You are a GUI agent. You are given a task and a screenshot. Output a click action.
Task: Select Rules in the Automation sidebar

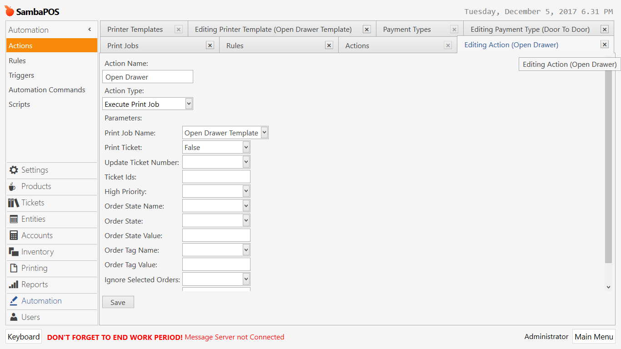click(17, 60)
